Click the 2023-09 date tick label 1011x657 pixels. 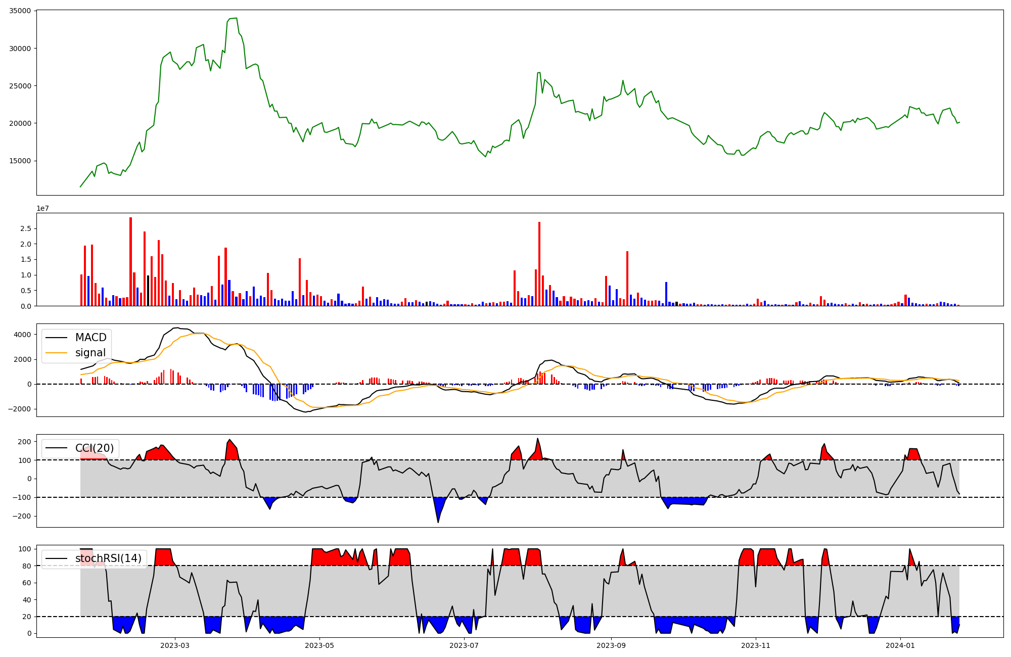(611, 645)
